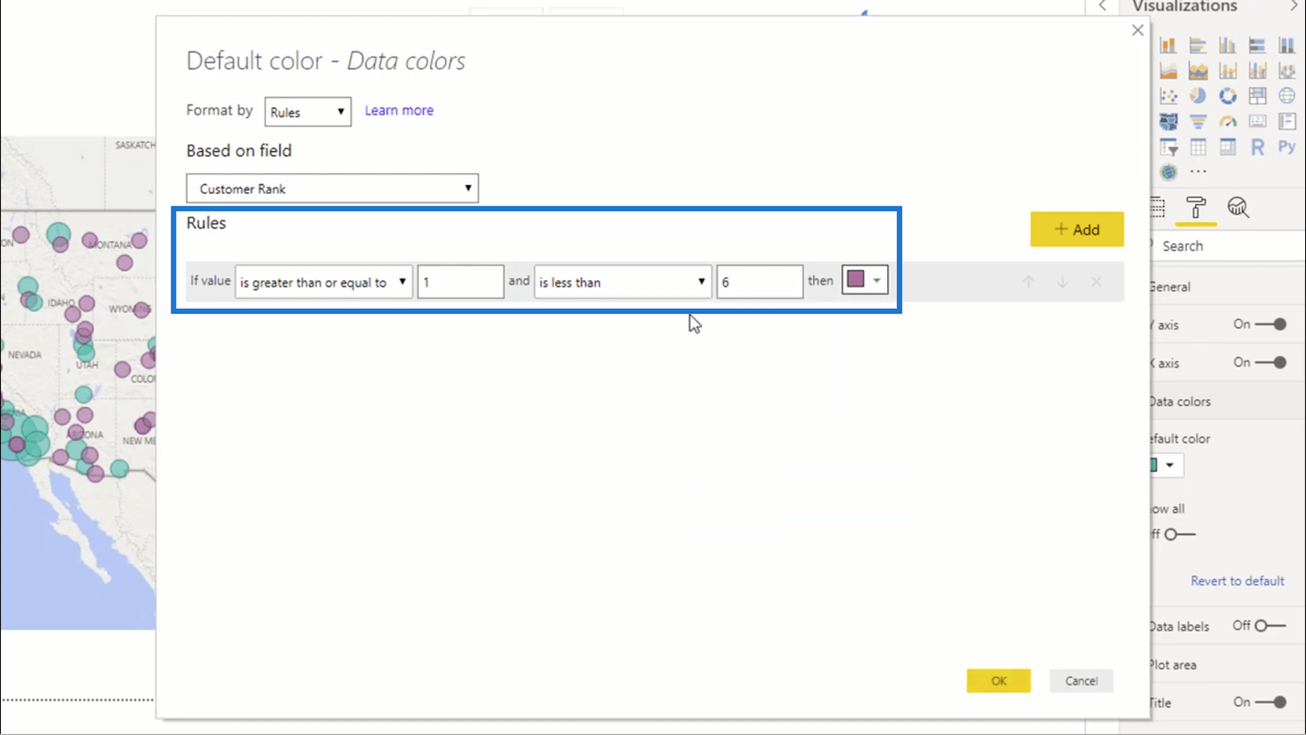Viewport: 1306px width, 735px height.
Task: Open more visuals via the ellipsis icon
Action: [1198, 172]
